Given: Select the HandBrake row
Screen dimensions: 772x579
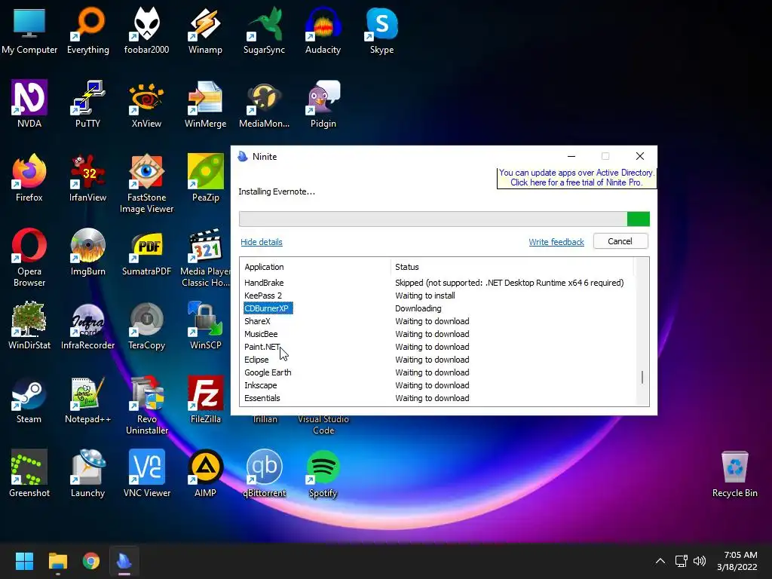Looking at the screenshot, I should pos(438,283).
